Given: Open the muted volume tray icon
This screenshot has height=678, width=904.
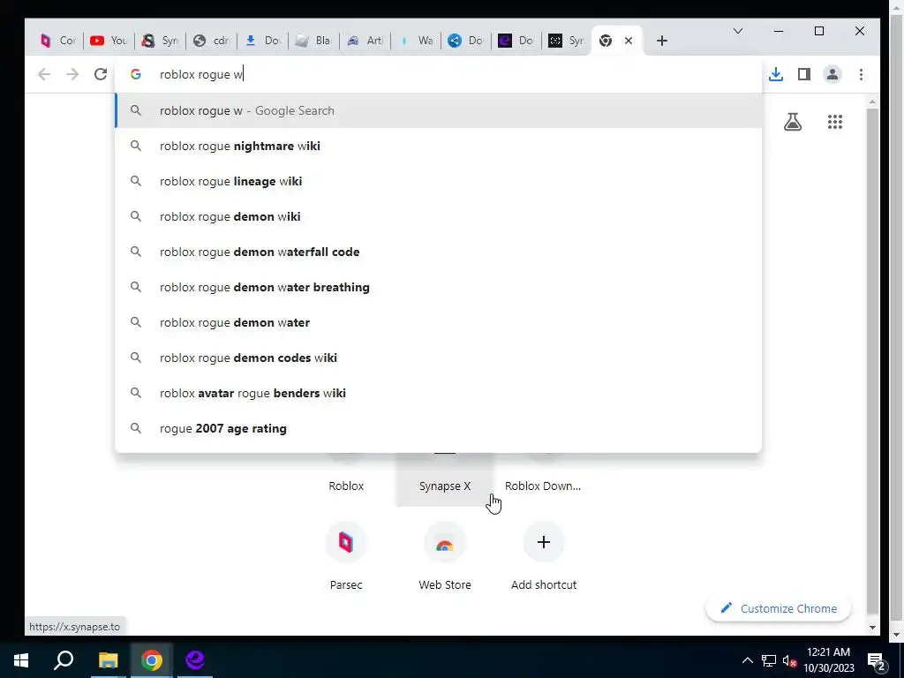Looking at the screenshot, I should [789, 660].
